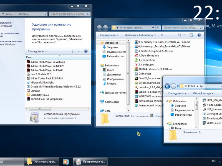Screen dimensions: 222x166
Task: Open the media player taskbar icon
Action: [x=66, y=162]
